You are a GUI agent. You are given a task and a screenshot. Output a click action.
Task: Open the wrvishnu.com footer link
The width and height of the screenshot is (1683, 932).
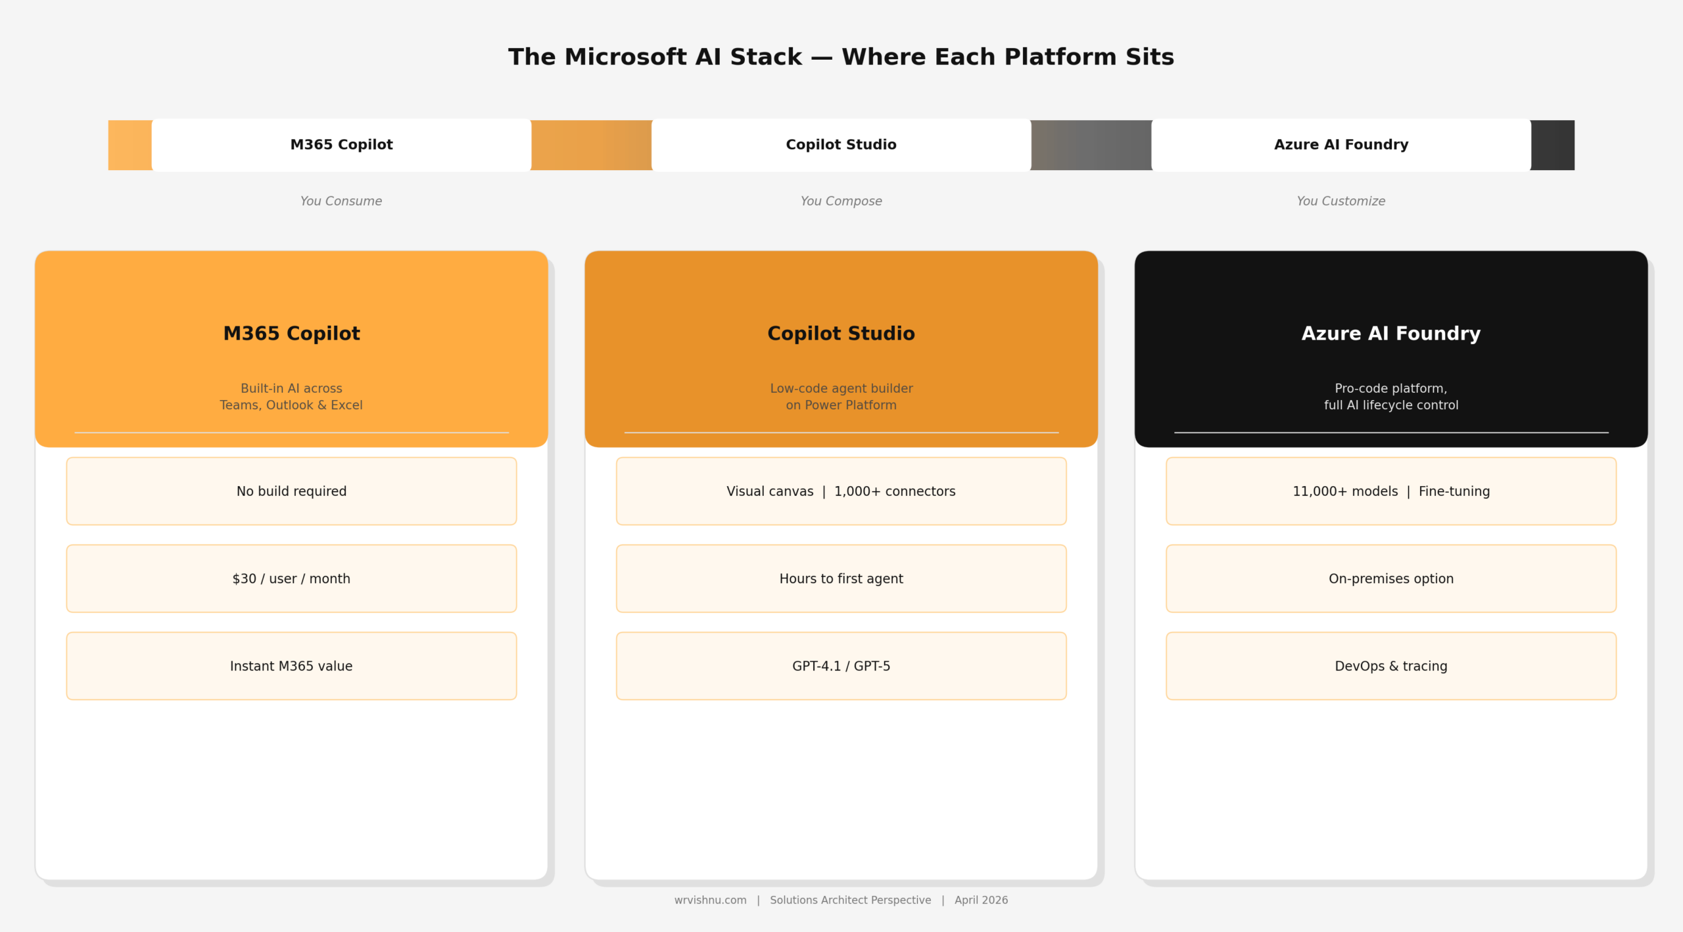pos(710,900)
